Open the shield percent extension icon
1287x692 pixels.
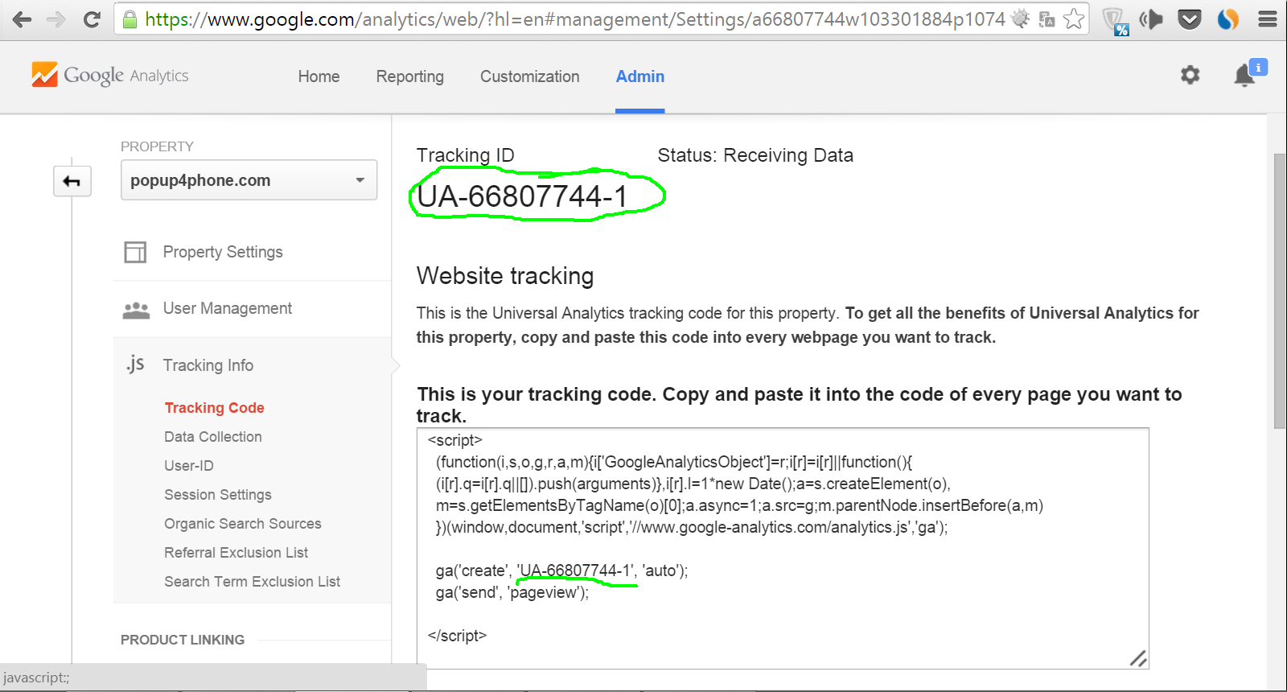point(1116,21)
